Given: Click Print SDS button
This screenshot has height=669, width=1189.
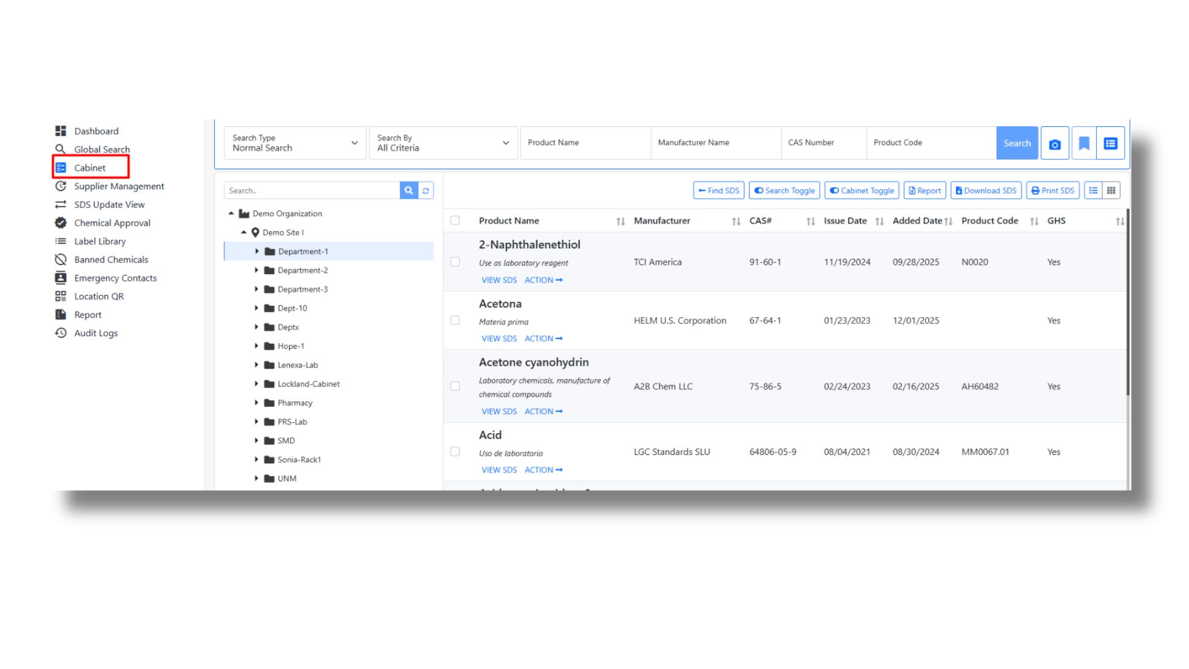Looking at the screenshot, I should [1053, 190].
